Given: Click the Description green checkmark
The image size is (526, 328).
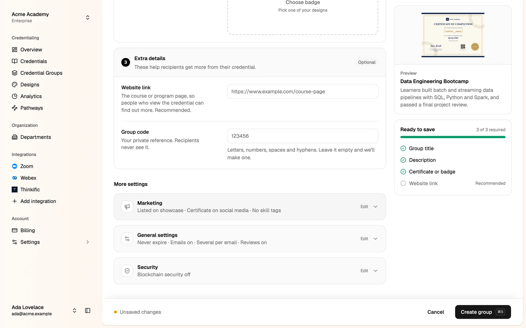Looking at the screenshot, I should (403, 160).
